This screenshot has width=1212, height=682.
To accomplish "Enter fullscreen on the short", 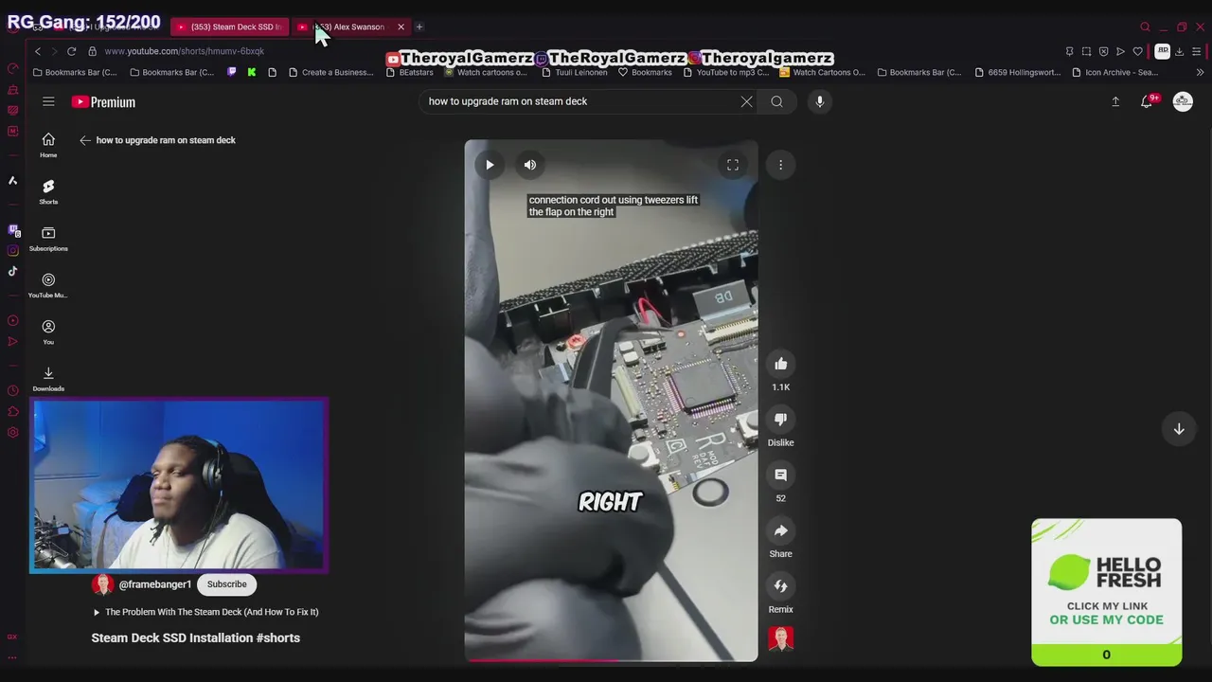I will pyautogui.click(x=733, y=165).
